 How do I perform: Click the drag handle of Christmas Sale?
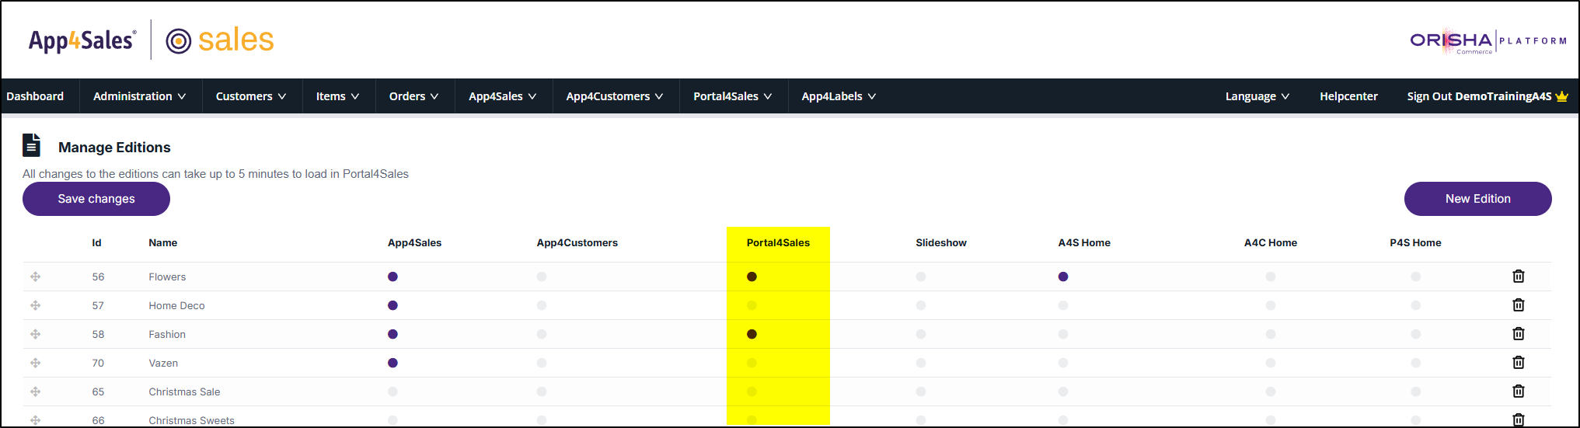tap(36, 391)
